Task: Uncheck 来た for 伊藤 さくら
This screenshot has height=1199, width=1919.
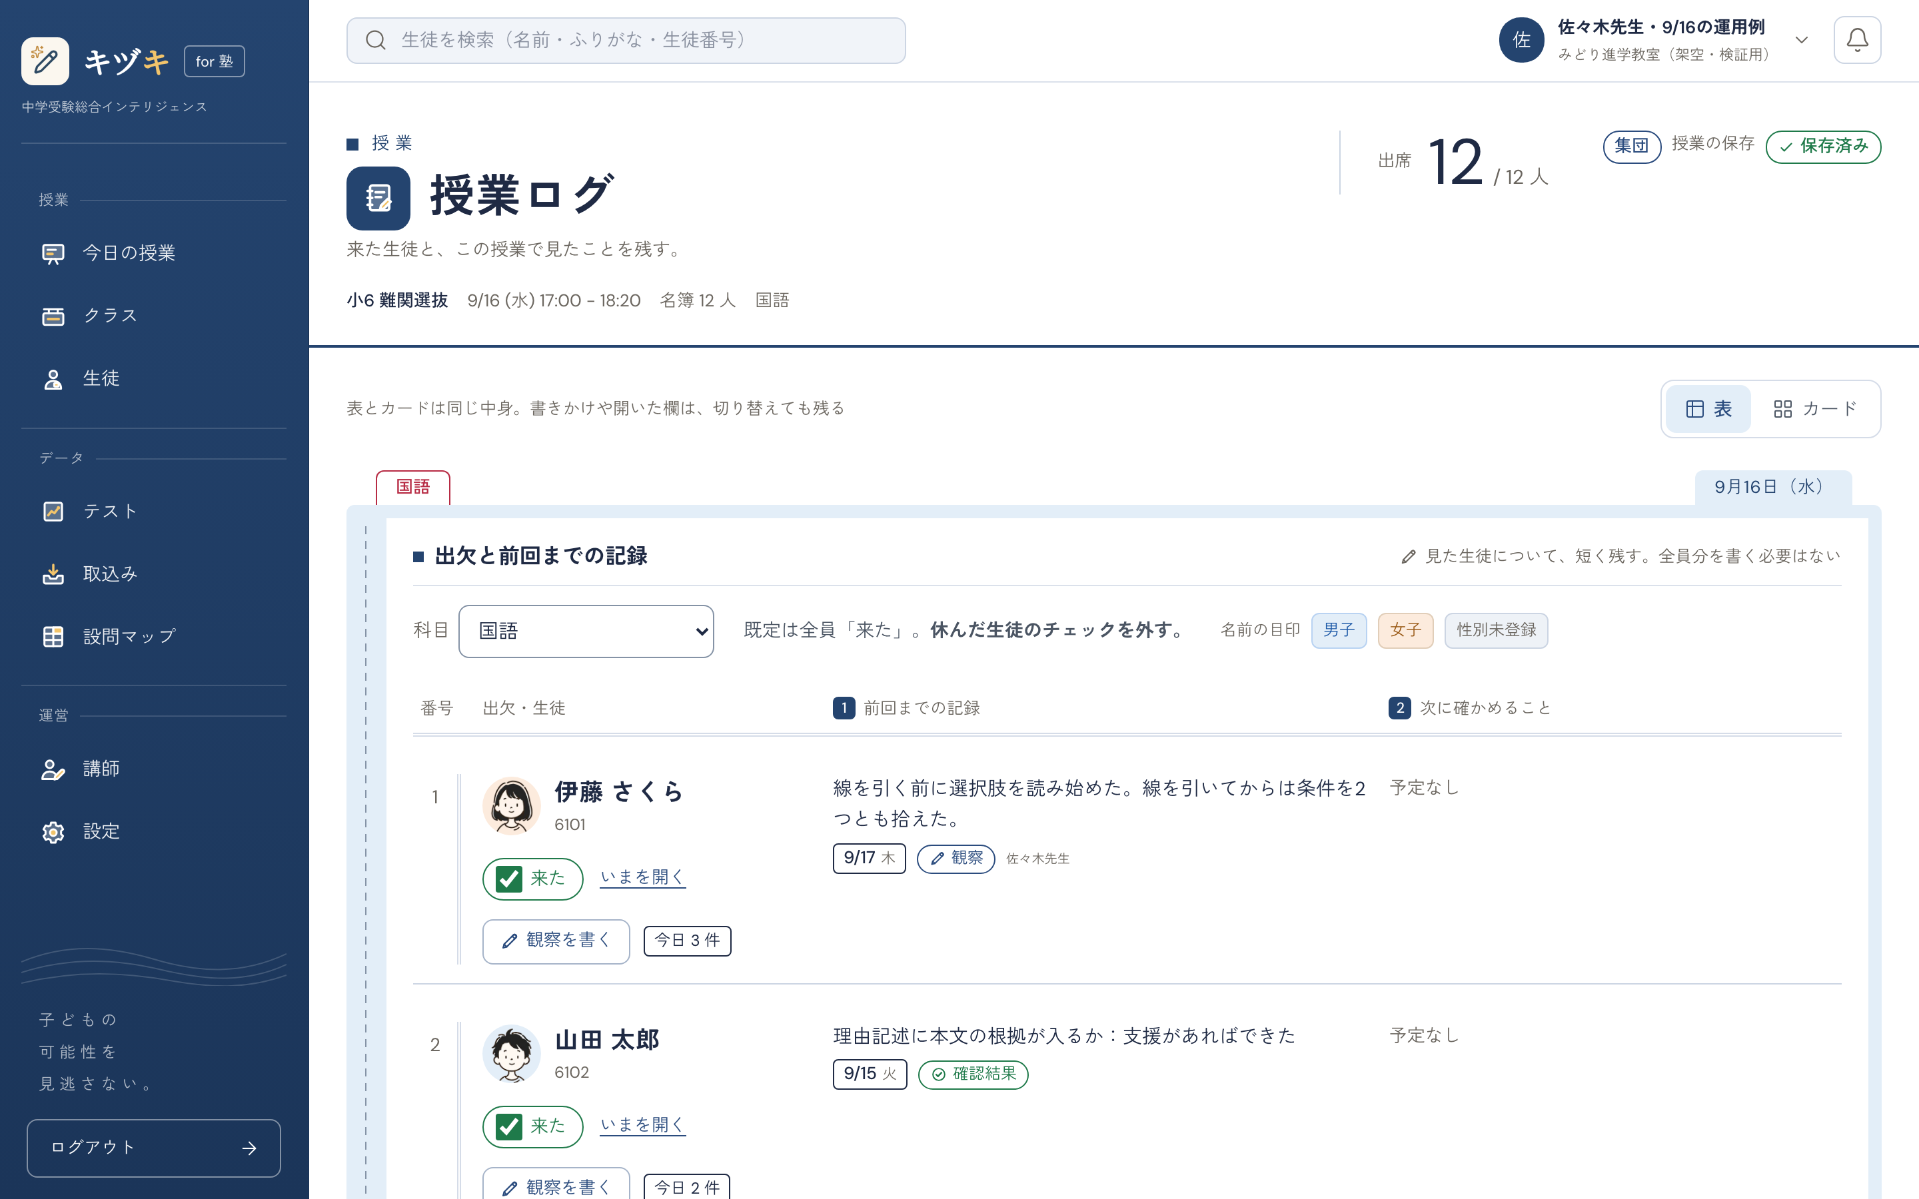Action: tap(509, 879)
